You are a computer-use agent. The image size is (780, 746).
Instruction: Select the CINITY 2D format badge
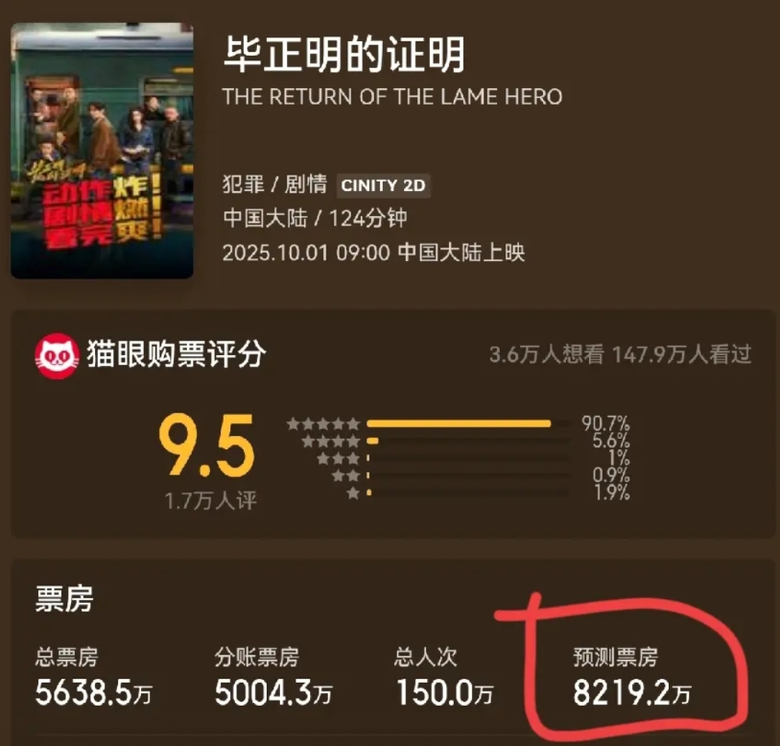383,185
